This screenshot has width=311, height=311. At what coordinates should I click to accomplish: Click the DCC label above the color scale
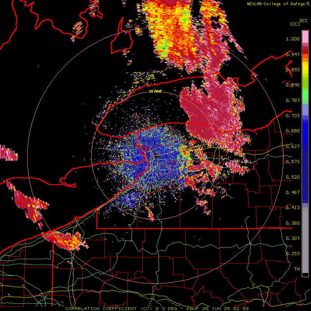[303, 21]
